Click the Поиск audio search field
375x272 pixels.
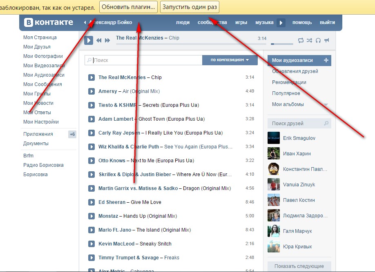pyautogui.click(x=143, y=60)
